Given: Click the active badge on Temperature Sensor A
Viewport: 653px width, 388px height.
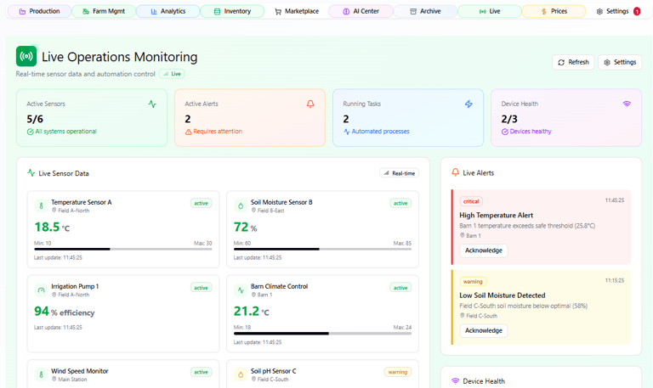Looking at the screenshot, I should pyautogui.click(x=202, y=204).
